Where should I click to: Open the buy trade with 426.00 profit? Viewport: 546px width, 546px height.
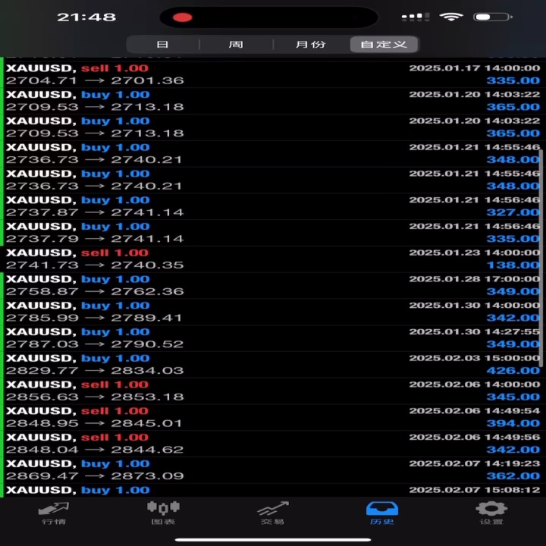click(273, 364)
